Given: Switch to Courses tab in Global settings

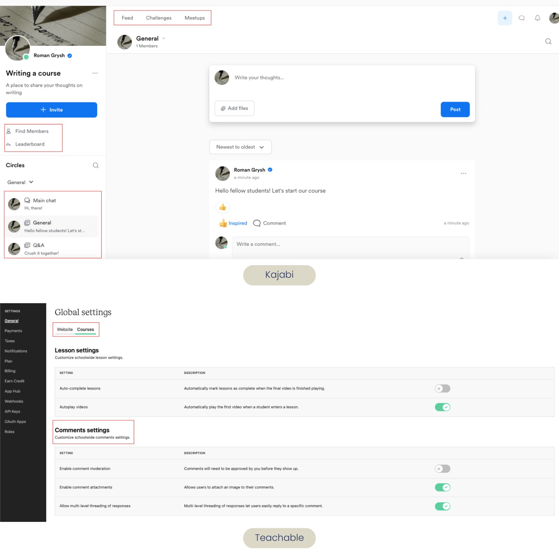Looking at the screenshot, I should (86, 329).
